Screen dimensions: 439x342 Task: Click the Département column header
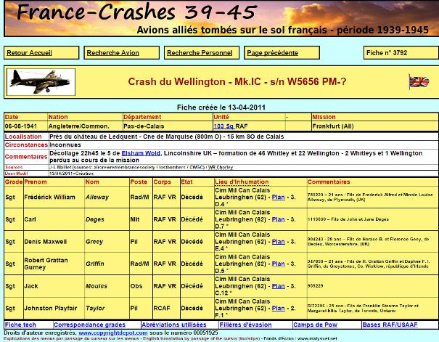pyautogui.click(x=142, y=117)
